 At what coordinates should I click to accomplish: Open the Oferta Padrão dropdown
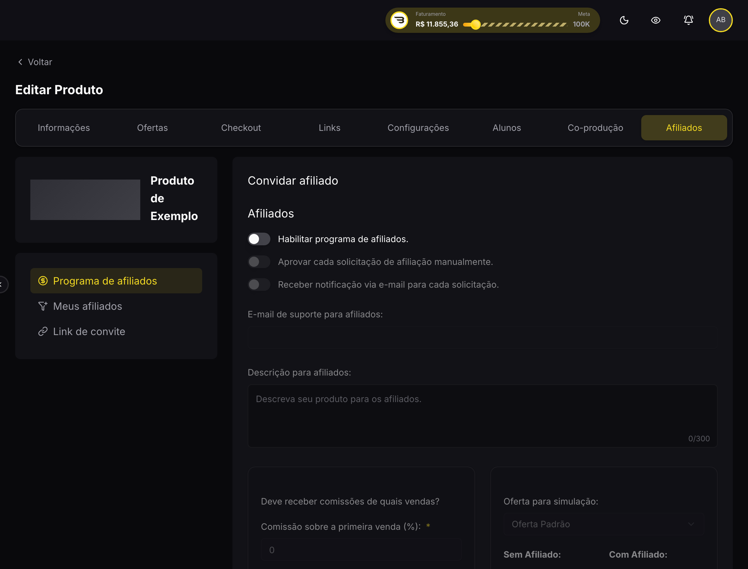click(x=603, y=524)
